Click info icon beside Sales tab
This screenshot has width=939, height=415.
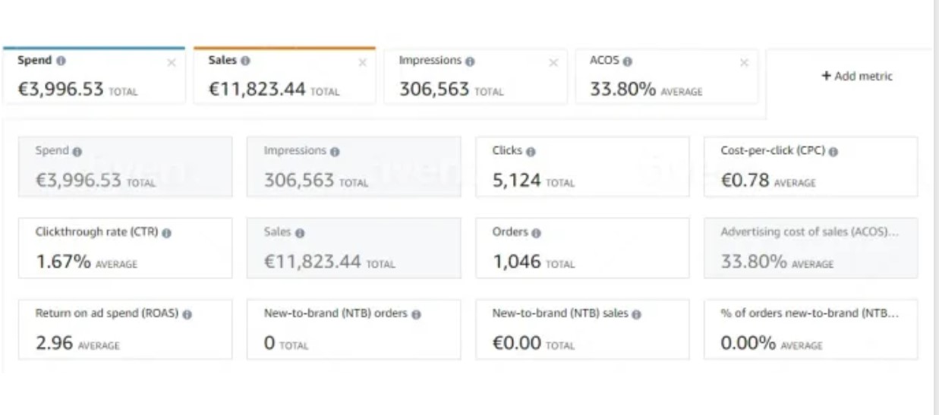(245, 61)
